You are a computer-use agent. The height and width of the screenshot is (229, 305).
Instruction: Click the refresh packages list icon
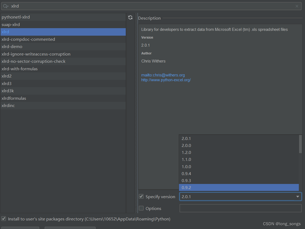click(x=130, y=17)
